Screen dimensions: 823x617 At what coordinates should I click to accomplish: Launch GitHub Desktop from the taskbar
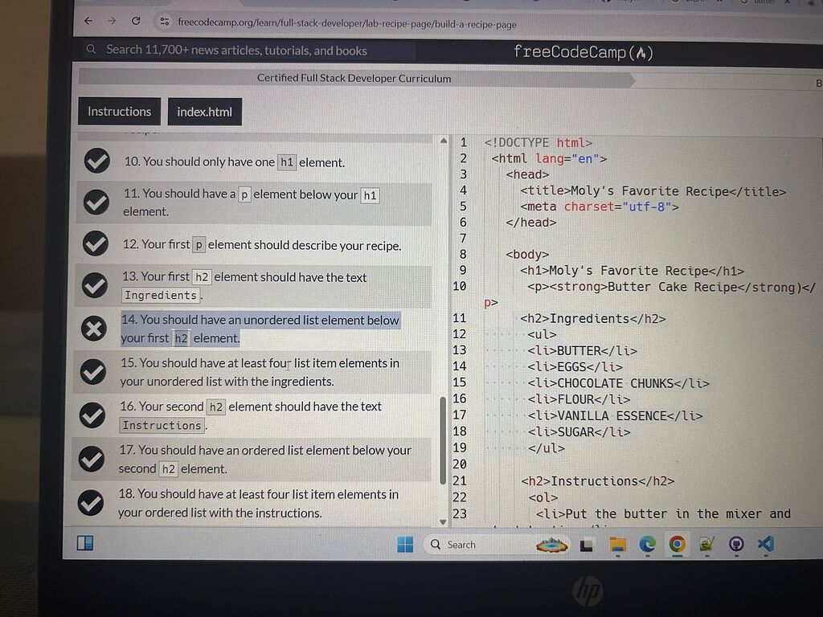(x=735, y=544)
